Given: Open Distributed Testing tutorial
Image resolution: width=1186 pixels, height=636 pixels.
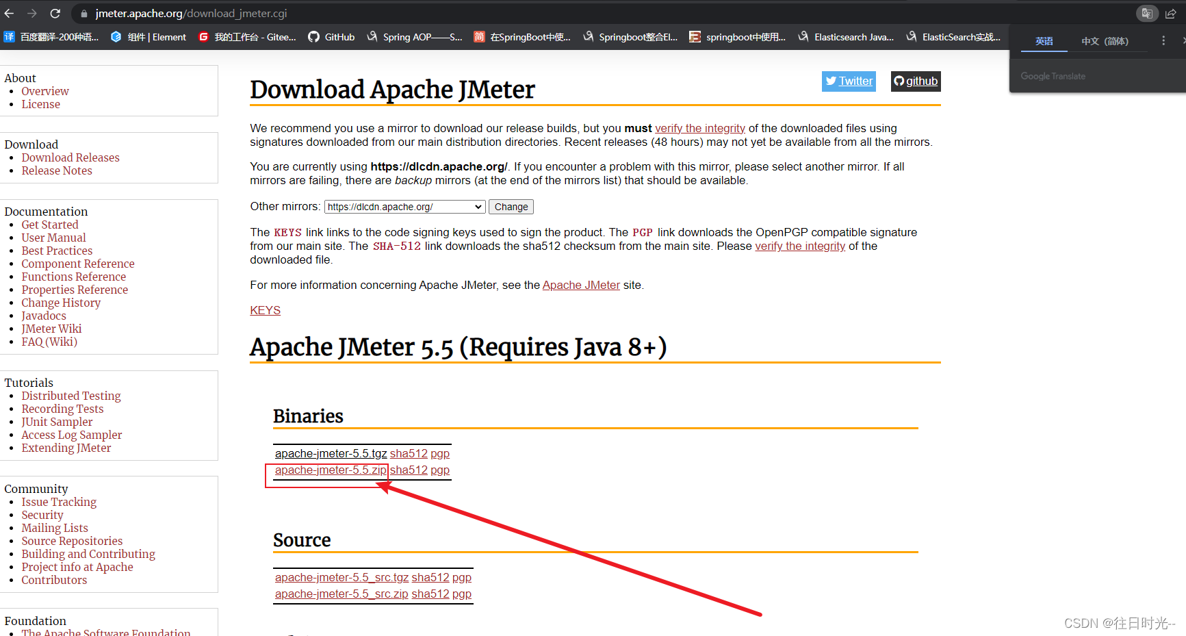Looking at the screenshot, I should coord(71,396).
